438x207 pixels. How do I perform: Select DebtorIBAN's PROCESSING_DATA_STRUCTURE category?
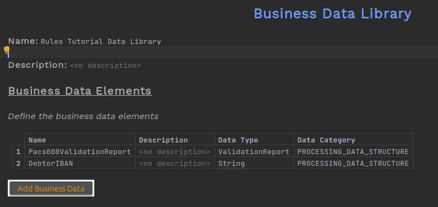point(353,163)
